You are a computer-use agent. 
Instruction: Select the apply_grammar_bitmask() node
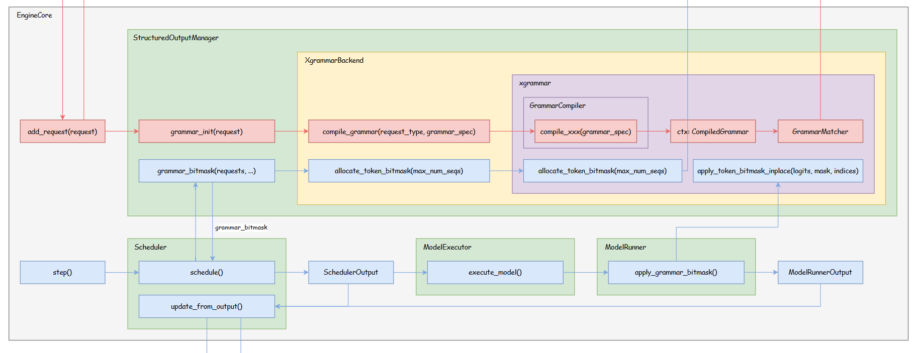point(676,272)
